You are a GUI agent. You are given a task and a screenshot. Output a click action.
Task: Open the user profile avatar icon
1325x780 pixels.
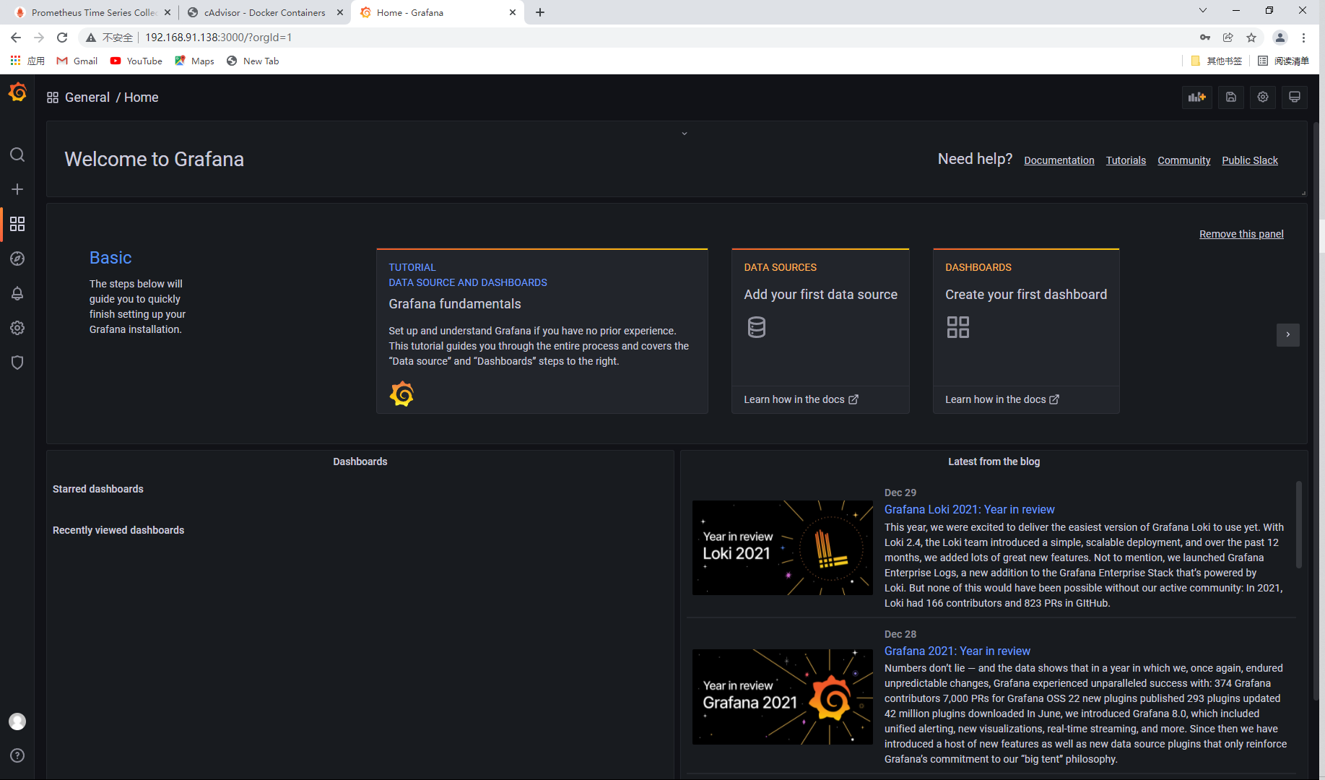point(17,721)
